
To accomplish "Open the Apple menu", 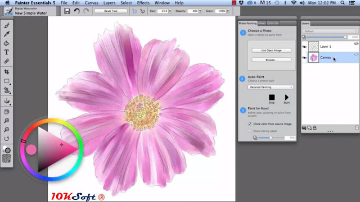I will point(7,3).
